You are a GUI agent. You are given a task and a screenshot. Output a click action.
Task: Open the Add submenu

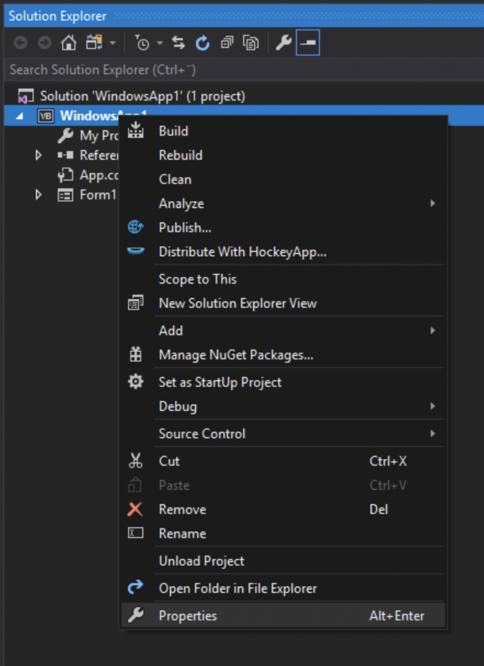point(170,330)
